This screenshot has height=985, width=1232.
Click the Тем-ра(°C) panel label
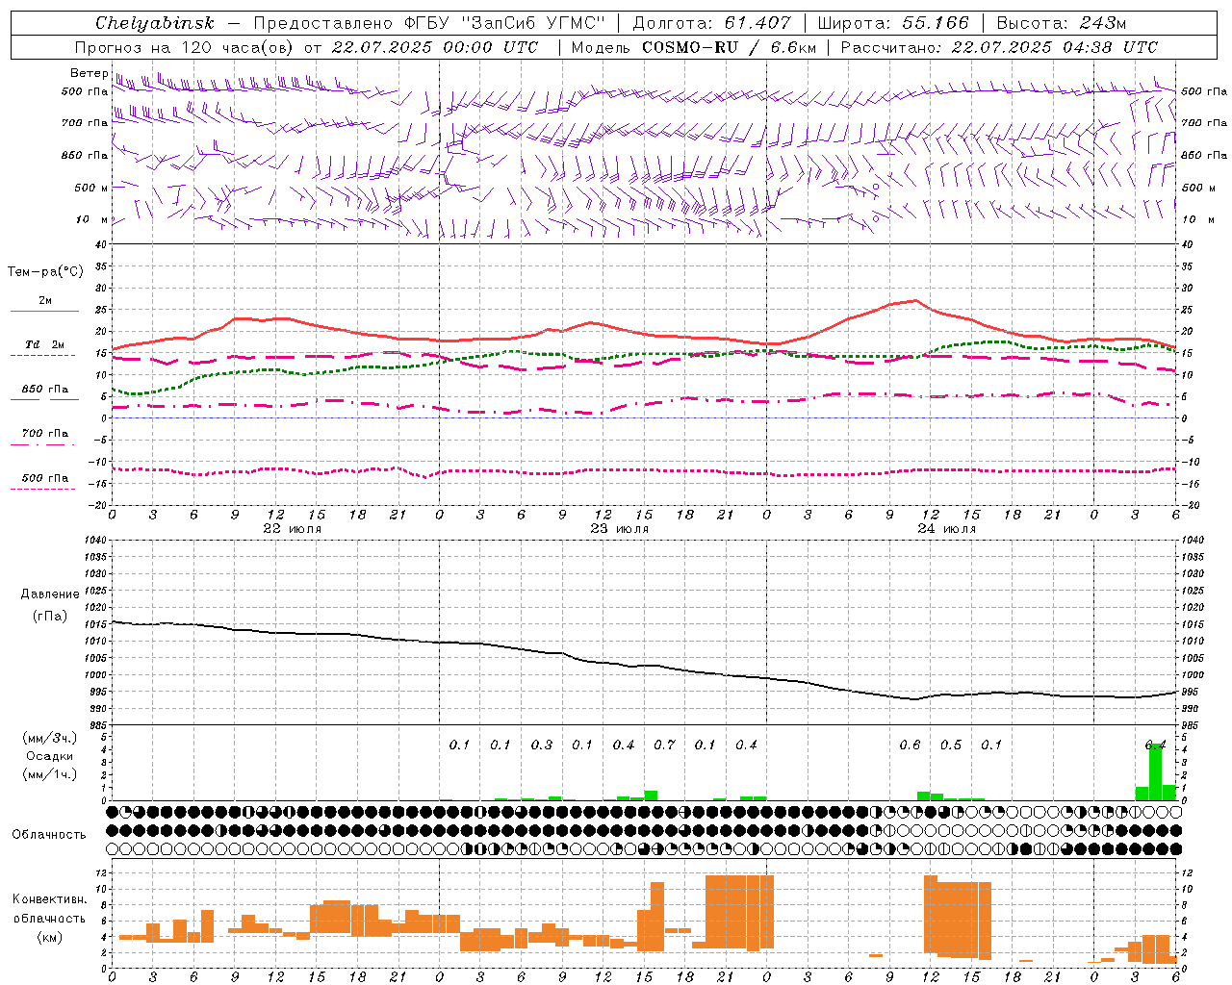(x=45, y=272)
